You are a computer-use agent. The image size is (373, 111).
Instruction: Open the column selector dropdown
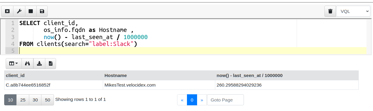14,64
